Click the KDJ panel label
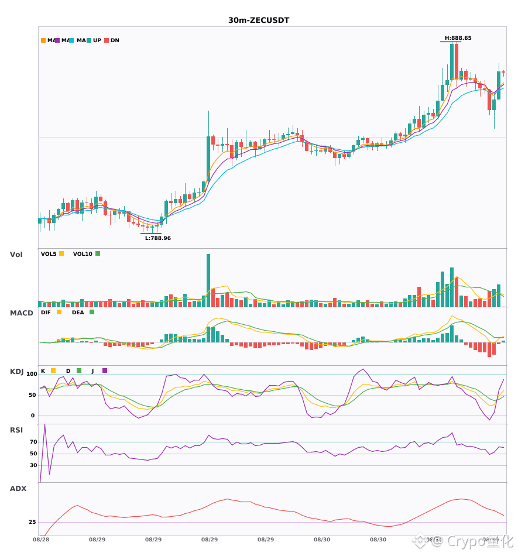This screenshot has width=518, height=556. click(16, 372)
